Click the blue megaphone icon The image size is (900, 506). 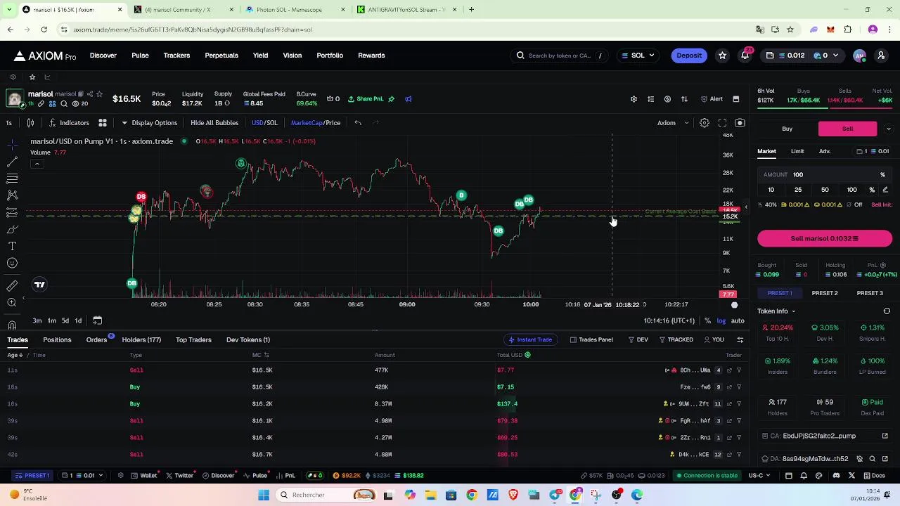409,99
